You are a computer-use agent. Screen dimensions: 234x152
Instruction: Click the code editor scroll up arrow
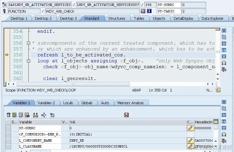(218, 74)
